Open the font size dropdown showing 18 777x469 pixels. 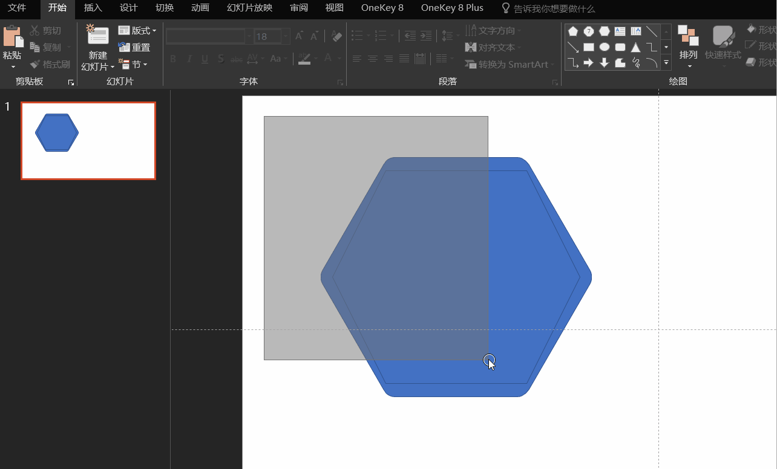click(286, 36)
